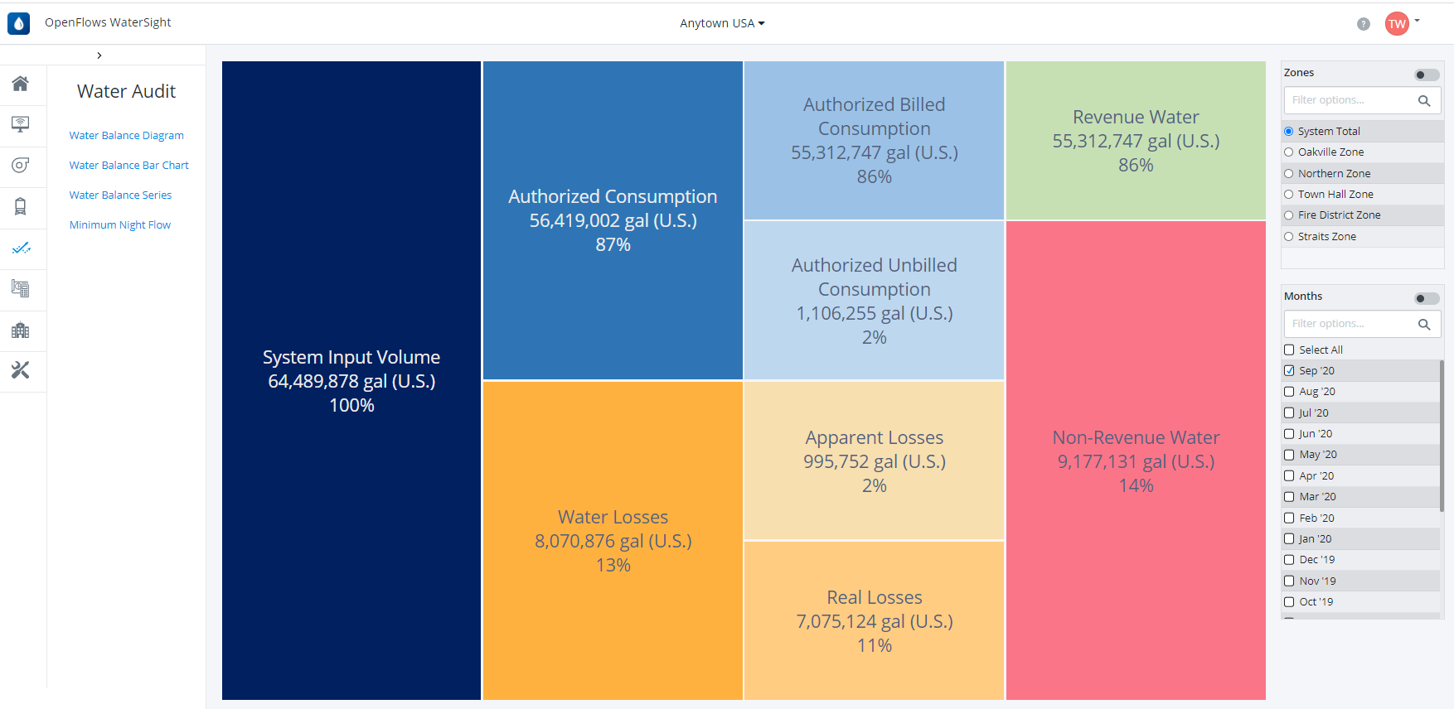Click the Months filter search icon

[x=1424, y=325]
